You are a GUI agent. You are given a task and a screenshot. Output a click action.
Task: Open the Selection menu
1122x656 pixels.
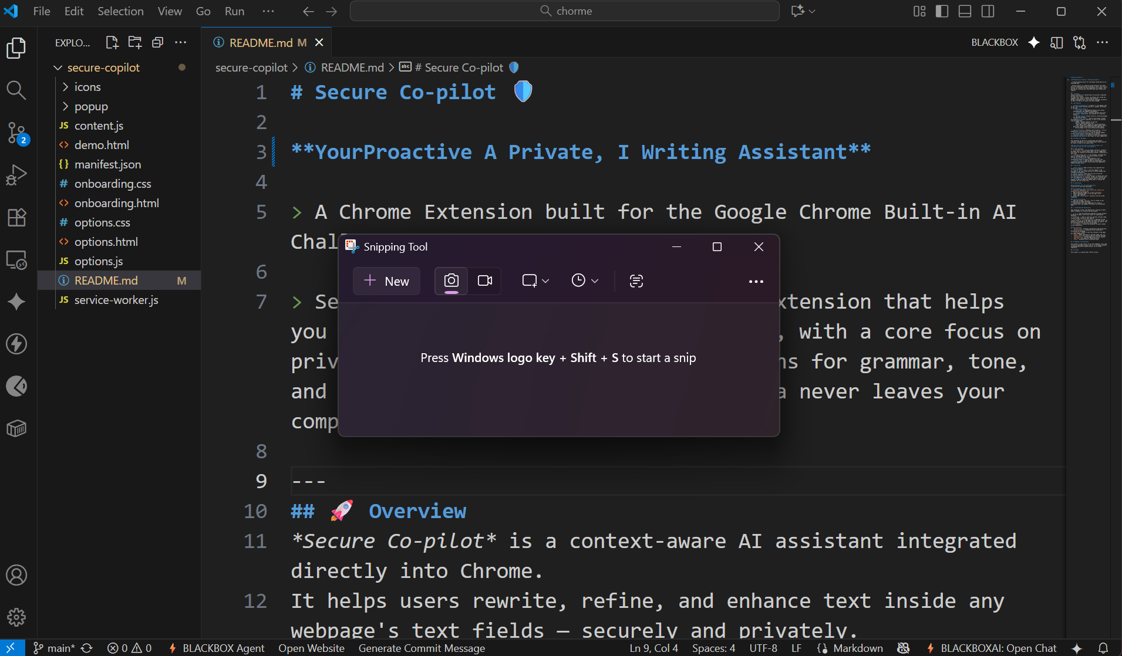[x=120, y=11]
